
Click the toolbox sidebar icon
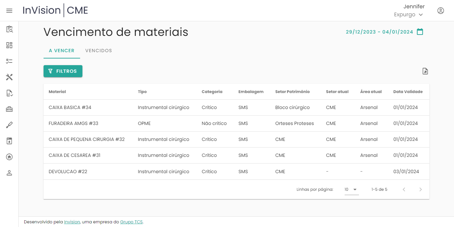tap(9, 109)
